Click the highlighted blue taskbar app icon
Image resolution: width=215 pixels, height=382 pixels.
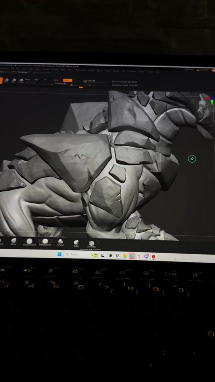click(132, 256)
